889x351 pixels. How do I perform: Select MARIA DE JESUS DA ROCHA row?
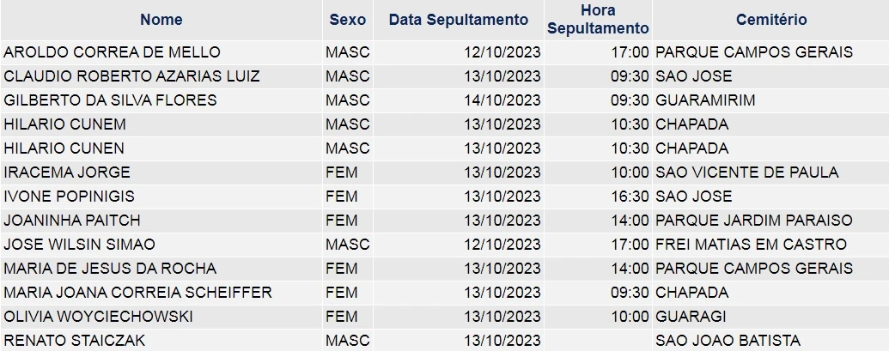111,269
